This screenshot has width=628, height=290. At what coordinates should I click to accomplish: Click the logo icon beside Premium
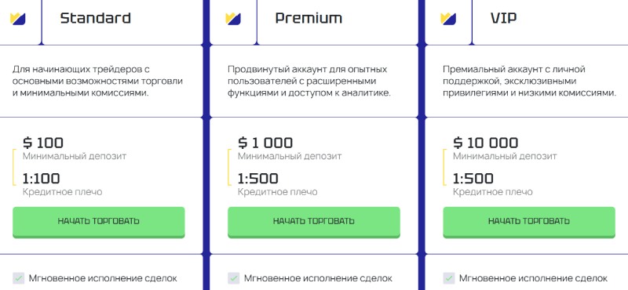point(233,18)
